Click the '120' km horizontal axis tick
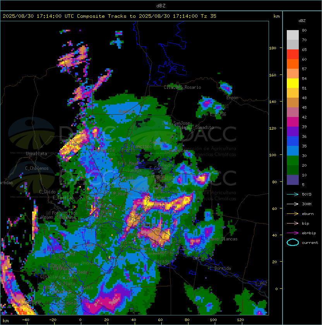The height and width of the screenshot is (325, 322). (240, 320)
